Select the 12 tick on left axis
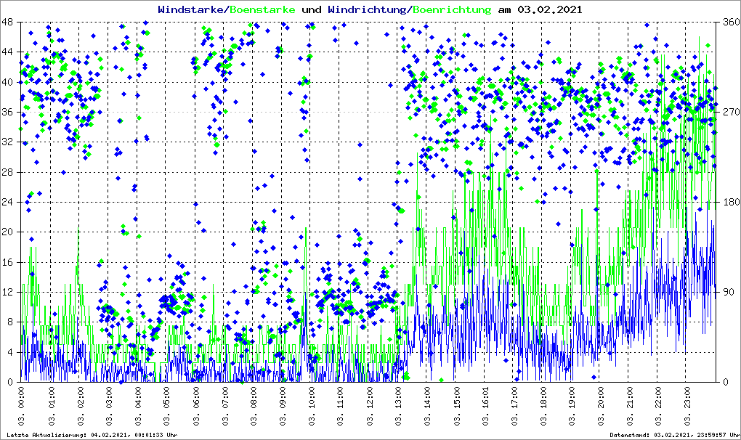 [x=8, y=292]
